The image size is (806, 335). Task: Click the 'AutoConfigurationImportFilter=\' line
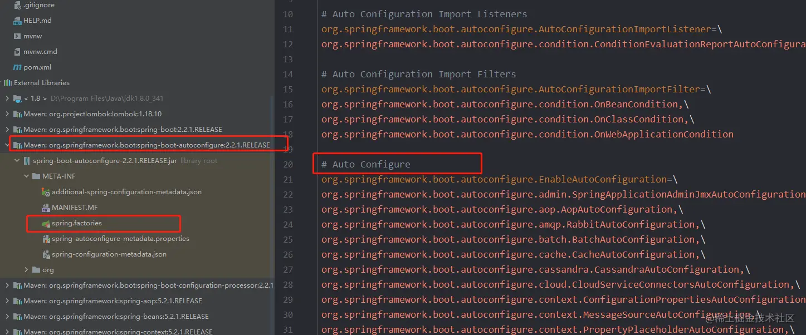pos(516,90)
